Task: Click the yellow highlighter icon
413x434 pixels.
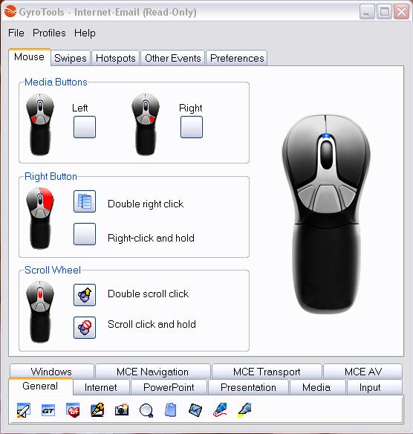Action: (244, 410)
